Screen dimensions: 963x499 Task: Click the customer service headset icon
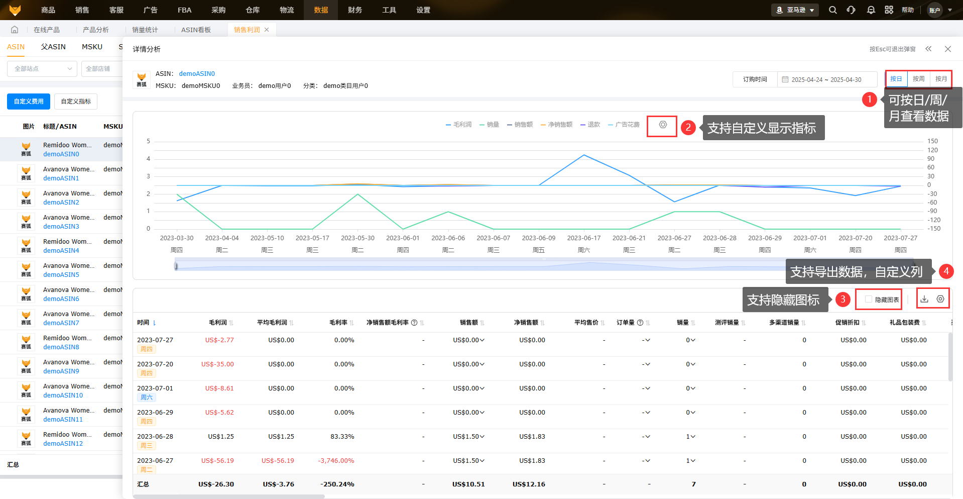coord(851,10)
